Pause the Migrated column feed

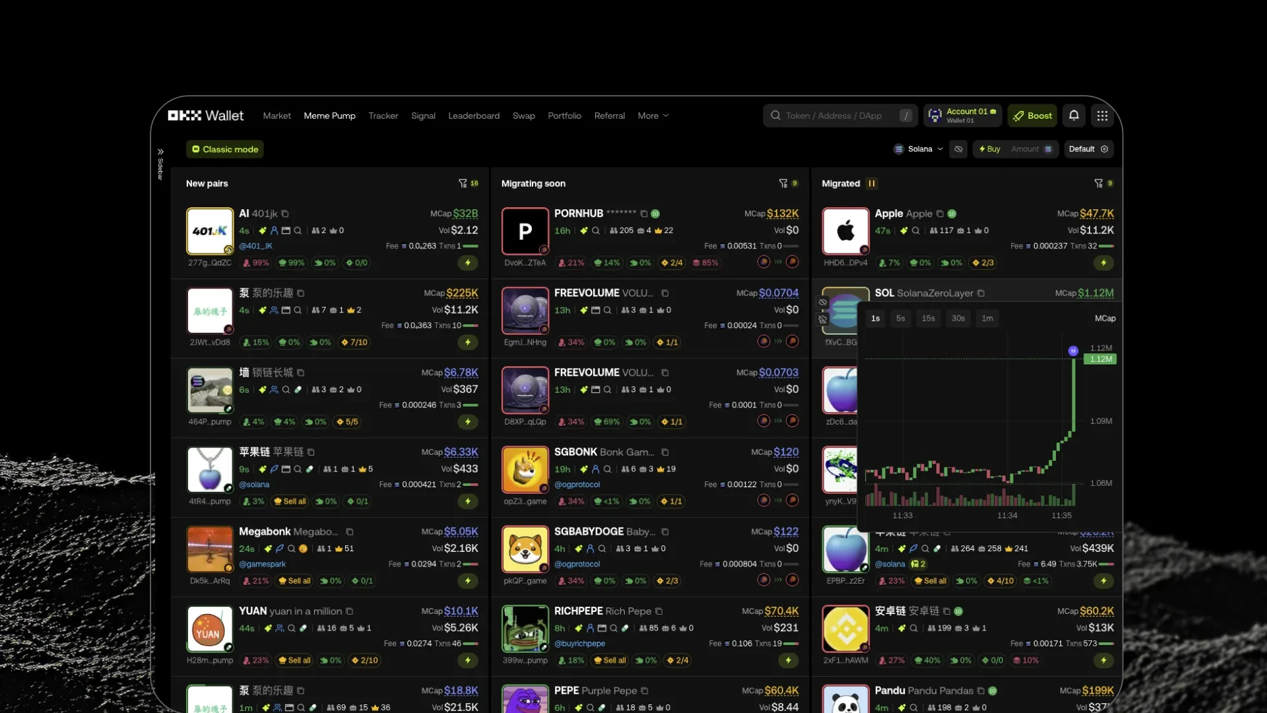click(x=872, y=184)
